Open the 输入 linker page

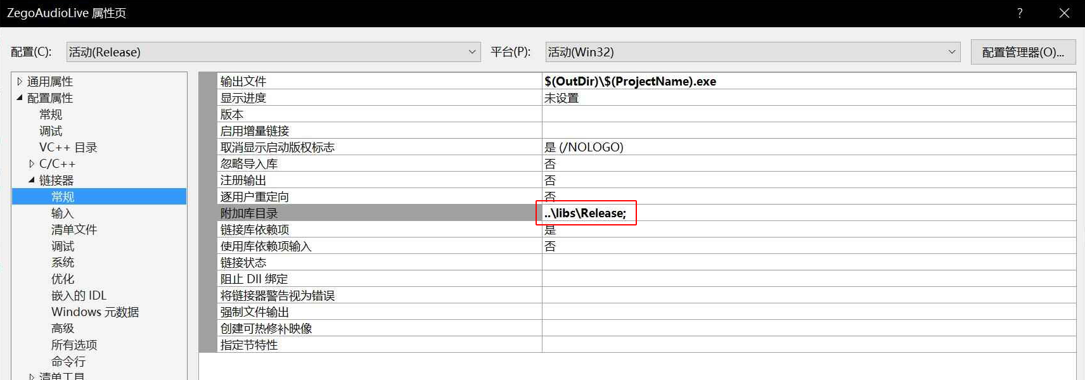(63, 213)
